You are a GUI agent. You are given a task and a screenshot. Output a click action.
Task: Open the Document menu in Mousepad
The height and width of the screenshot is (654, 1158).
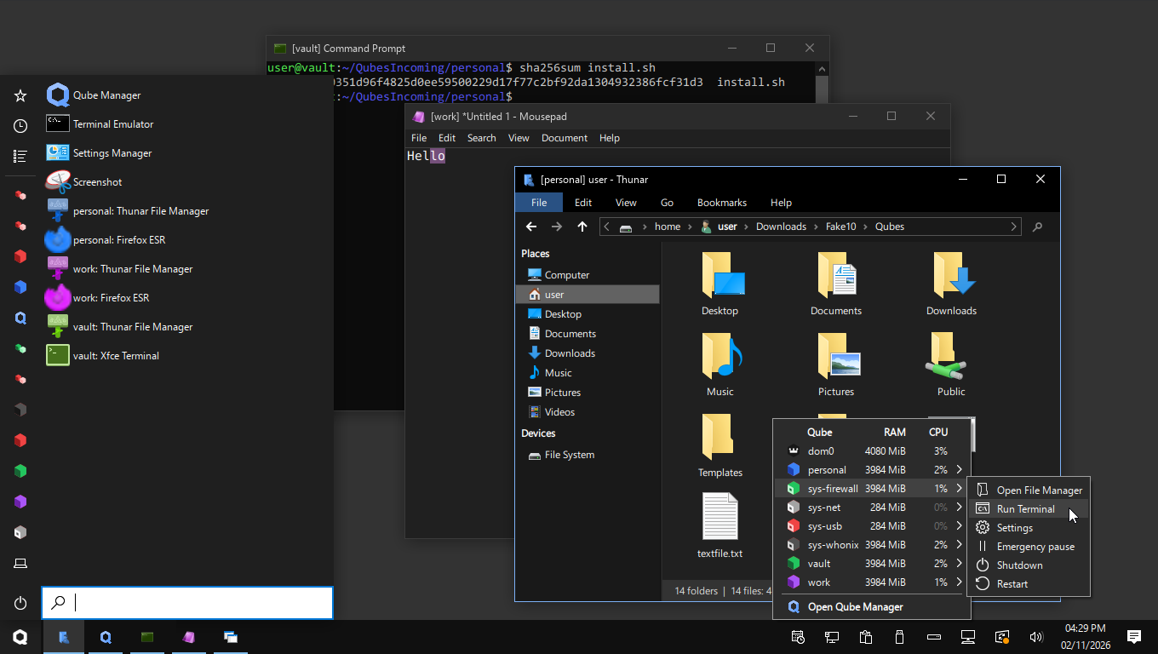pyautogui.click(x=564, y=138)
